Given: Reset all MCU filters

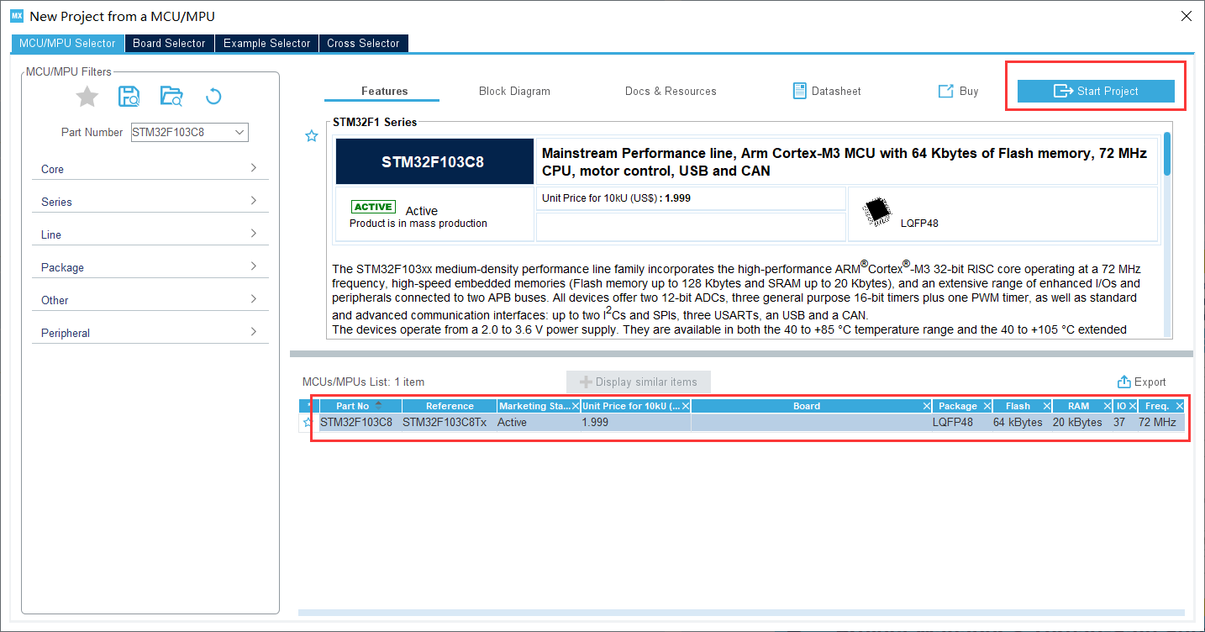Looking at the screenshot, I should [x=213, y=97].
